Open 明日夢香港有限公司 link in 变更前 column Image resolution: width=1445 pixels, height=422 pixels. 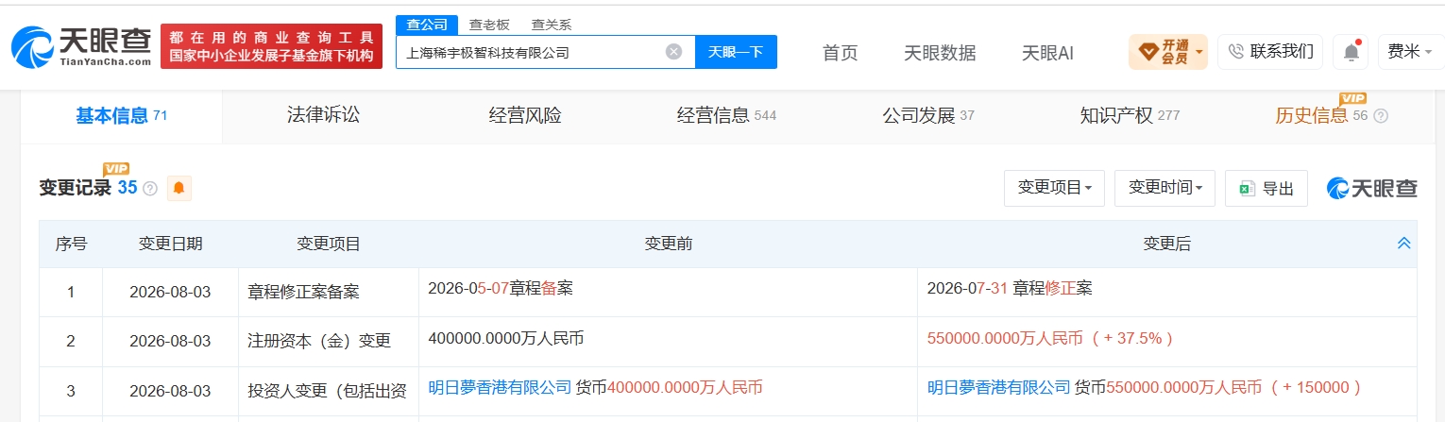tap(500, 387)
